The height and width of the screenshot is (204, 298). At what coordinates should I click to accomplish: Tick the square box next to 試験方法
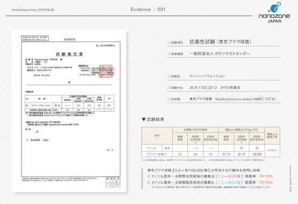[x=169, y=88]
